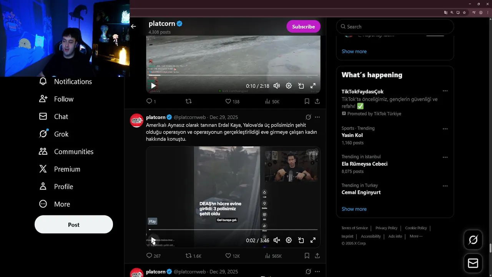Share the Erdal Kaya post
Viewport: 492px width, 277px height.
317,255
